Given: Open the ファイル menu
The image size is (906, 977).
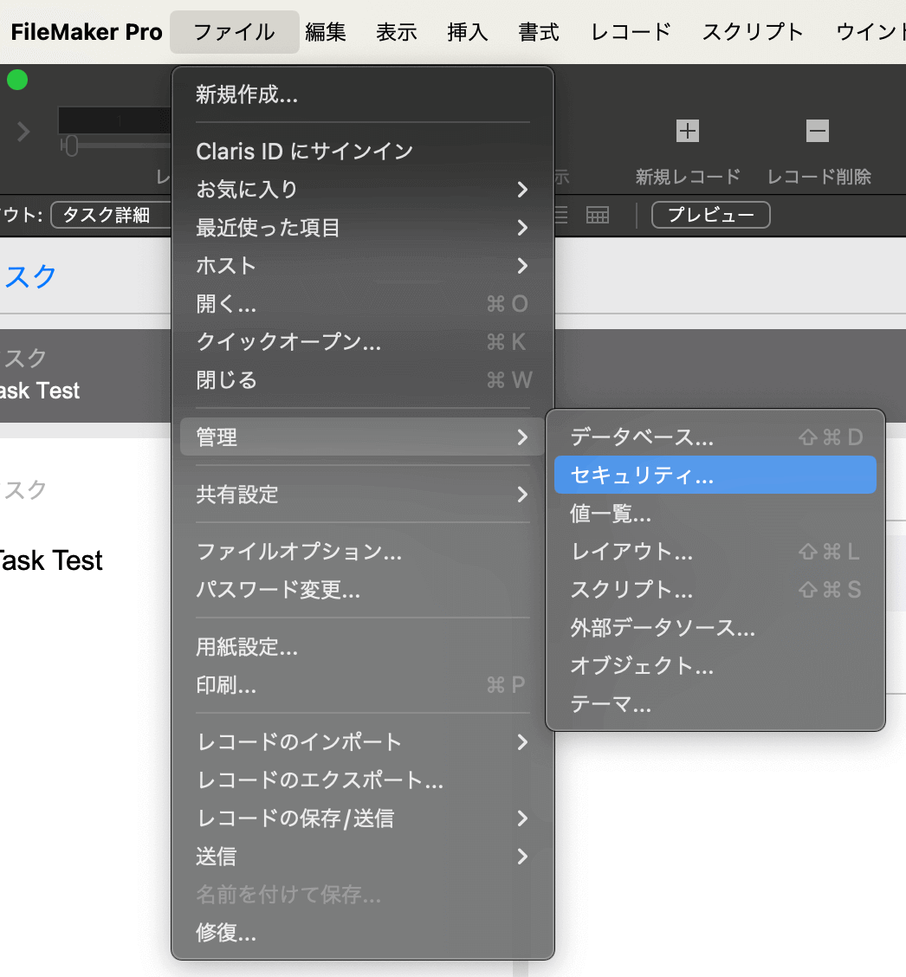Looking at the screenshot, I should point(234,32).
